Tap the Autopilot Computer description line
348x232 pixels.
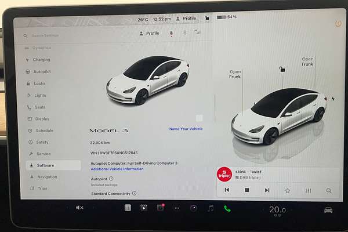point(134,163)
